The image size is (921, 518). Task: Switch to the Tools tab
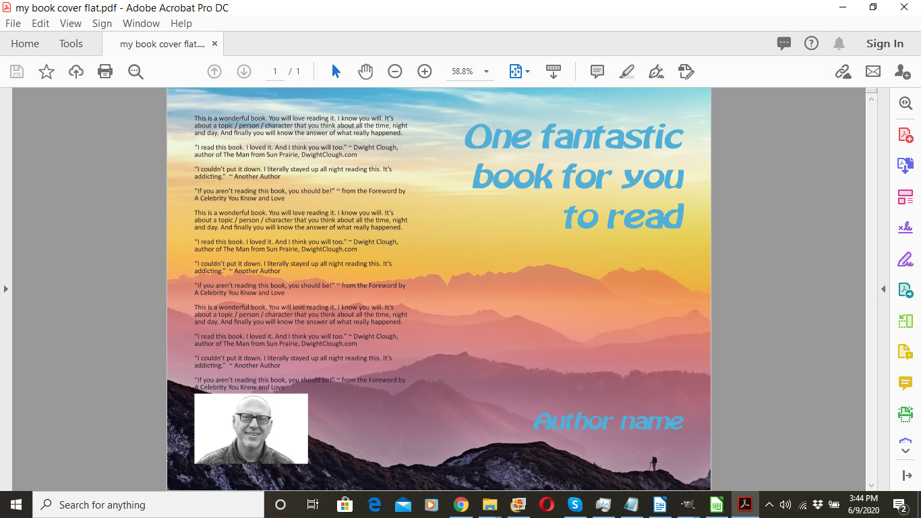click(x=71, y=44)
